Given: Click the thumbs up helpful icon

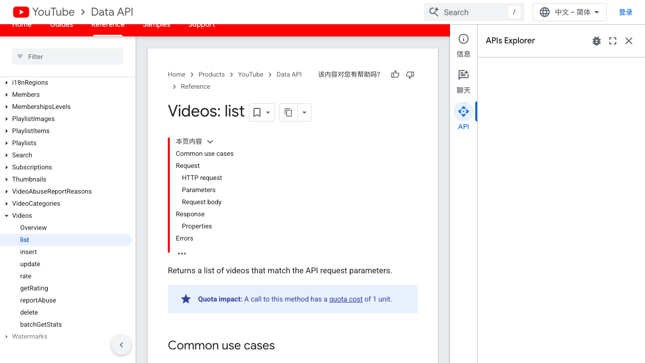Looking at the screenshot, I should tap(395, 75).
